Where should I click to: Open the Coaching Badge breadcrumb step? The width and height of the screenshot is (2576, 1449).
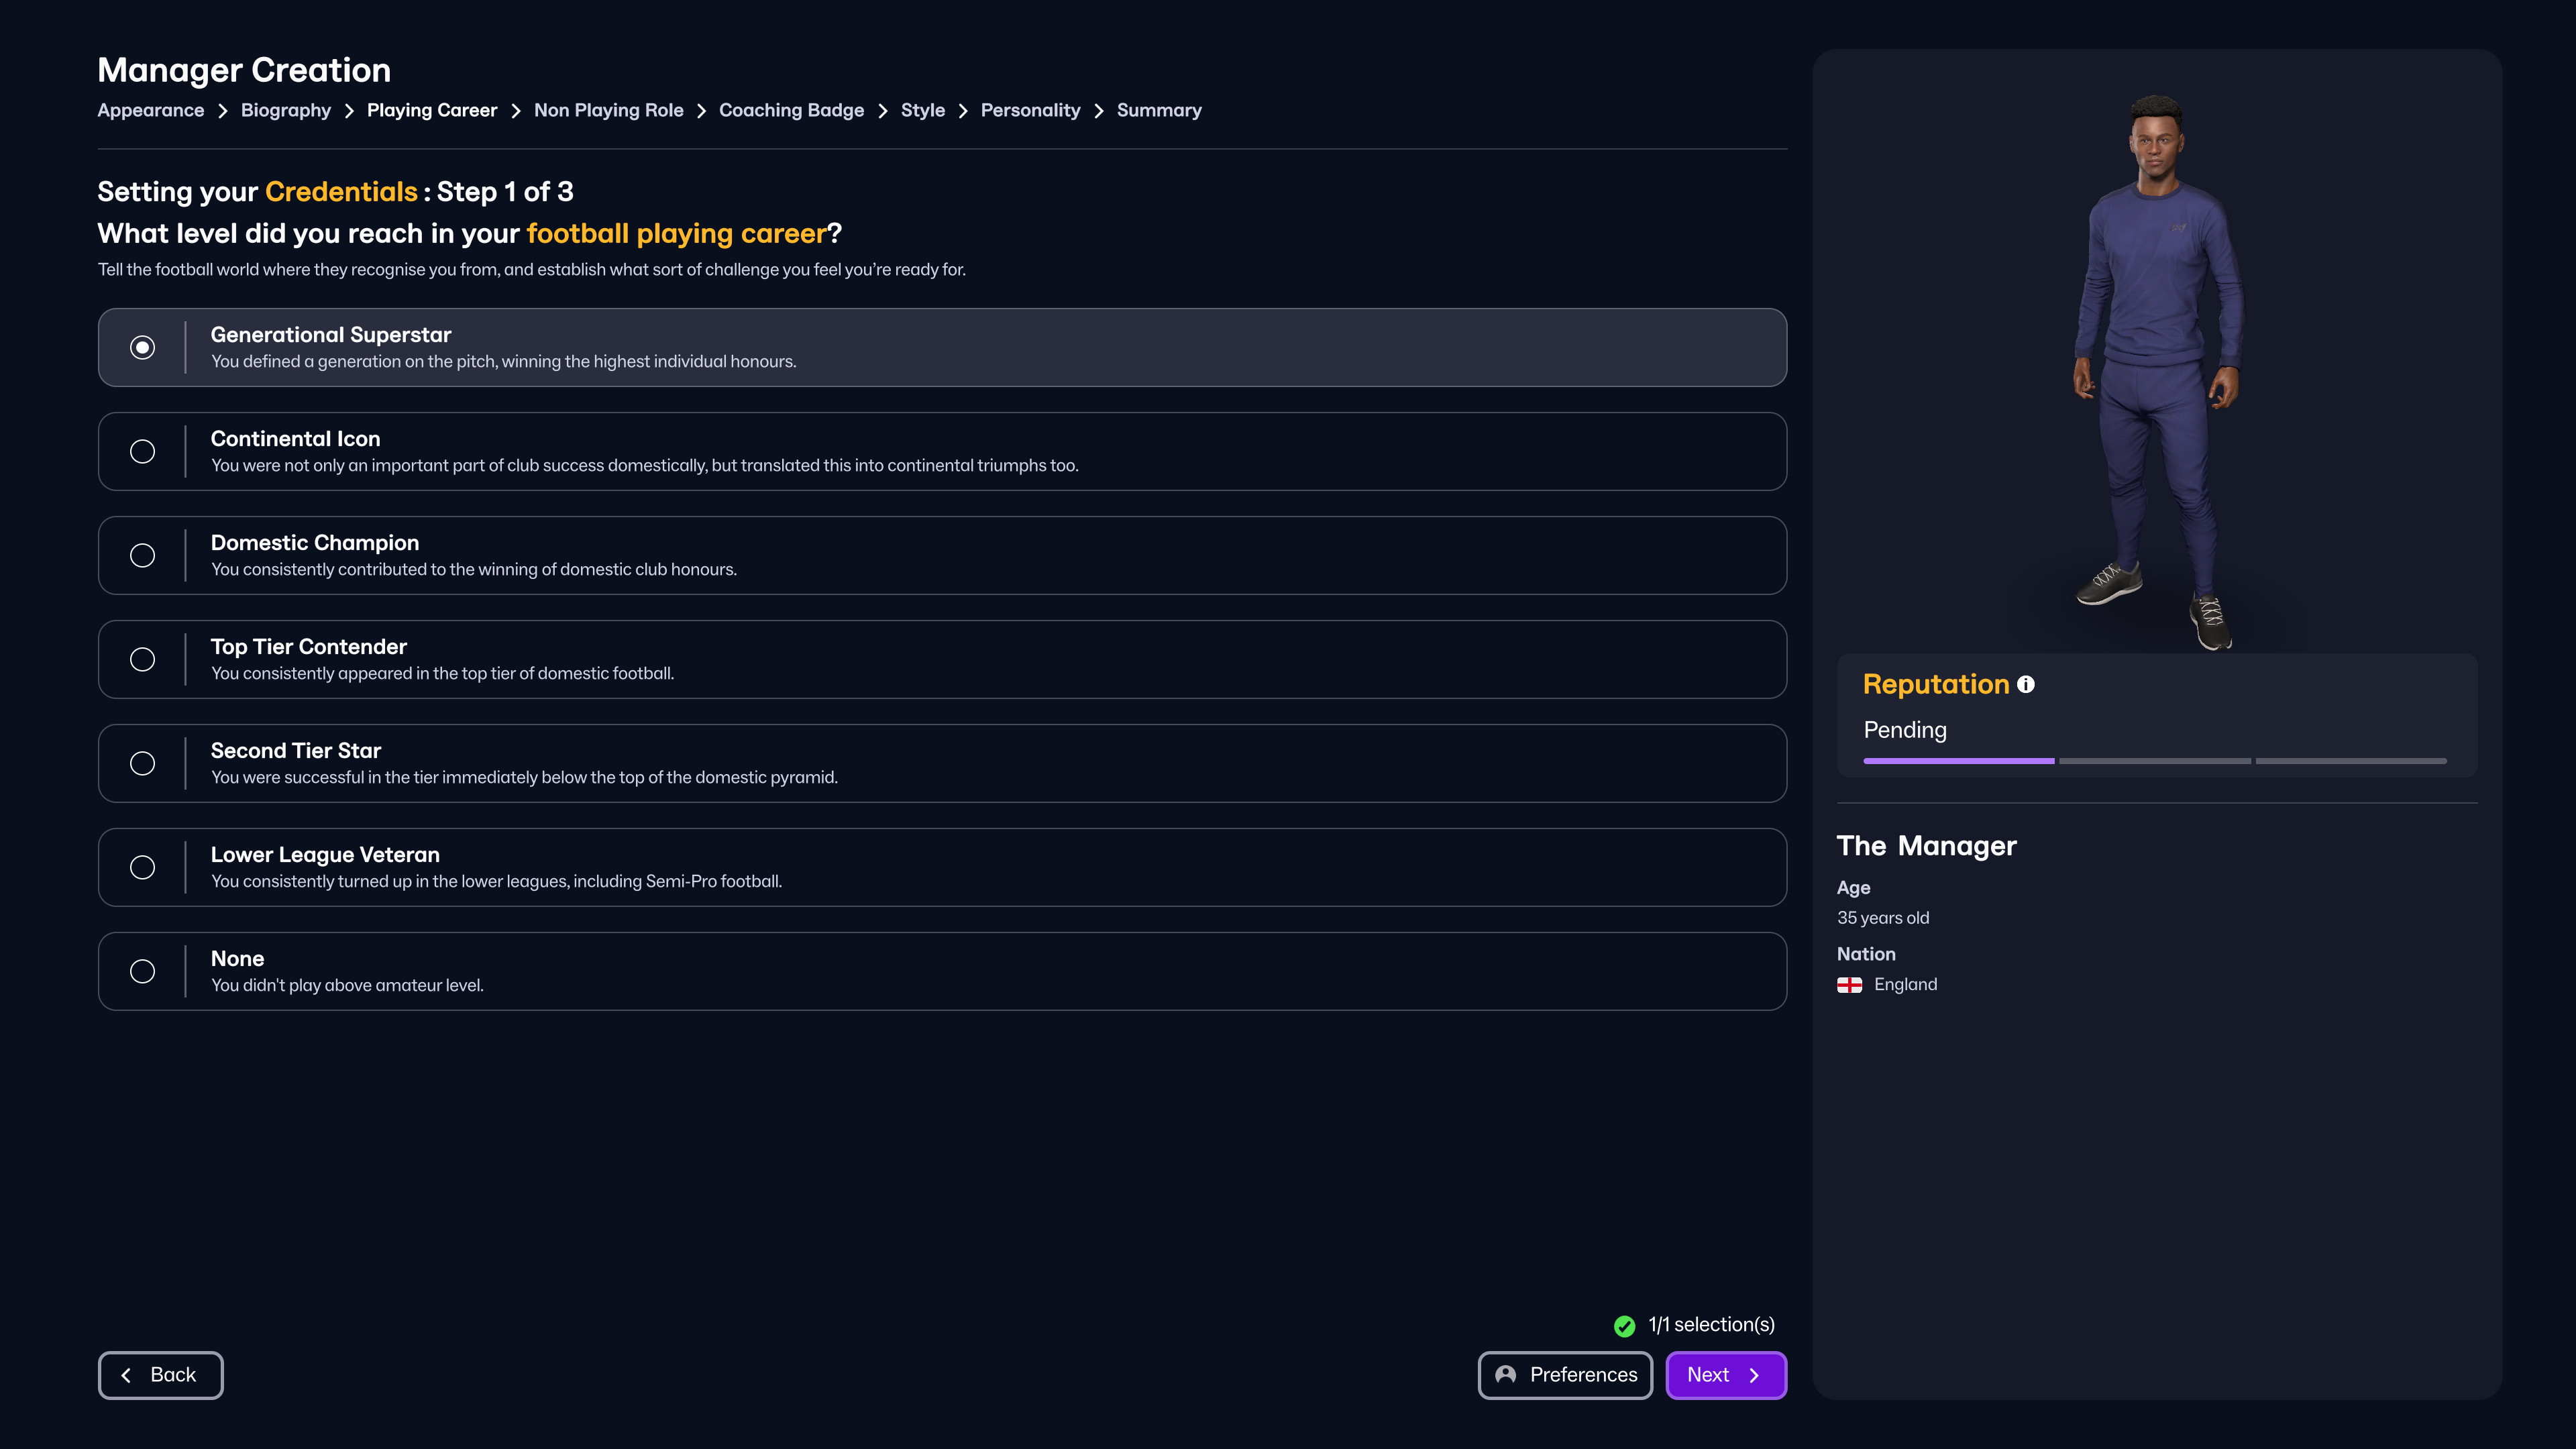pos(791,111)
